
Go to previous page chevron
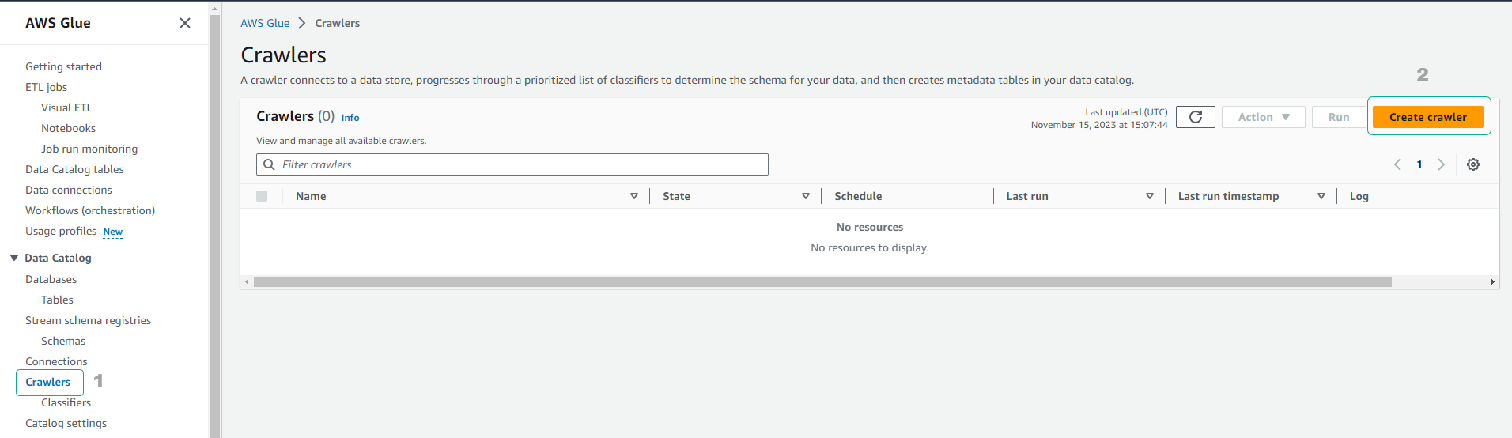[x=1397, y=164]
